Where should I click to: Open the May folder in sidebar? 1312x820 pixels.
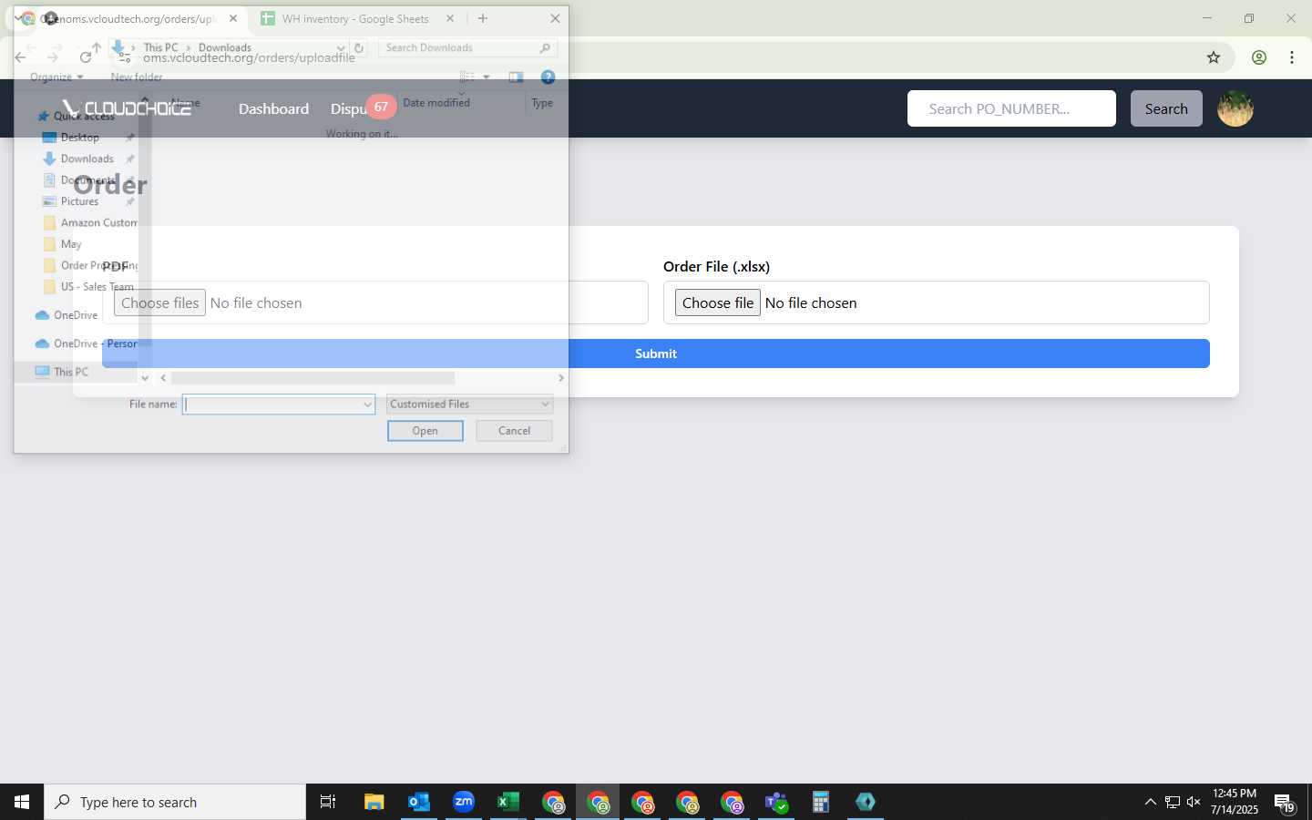tap(71, 244)
